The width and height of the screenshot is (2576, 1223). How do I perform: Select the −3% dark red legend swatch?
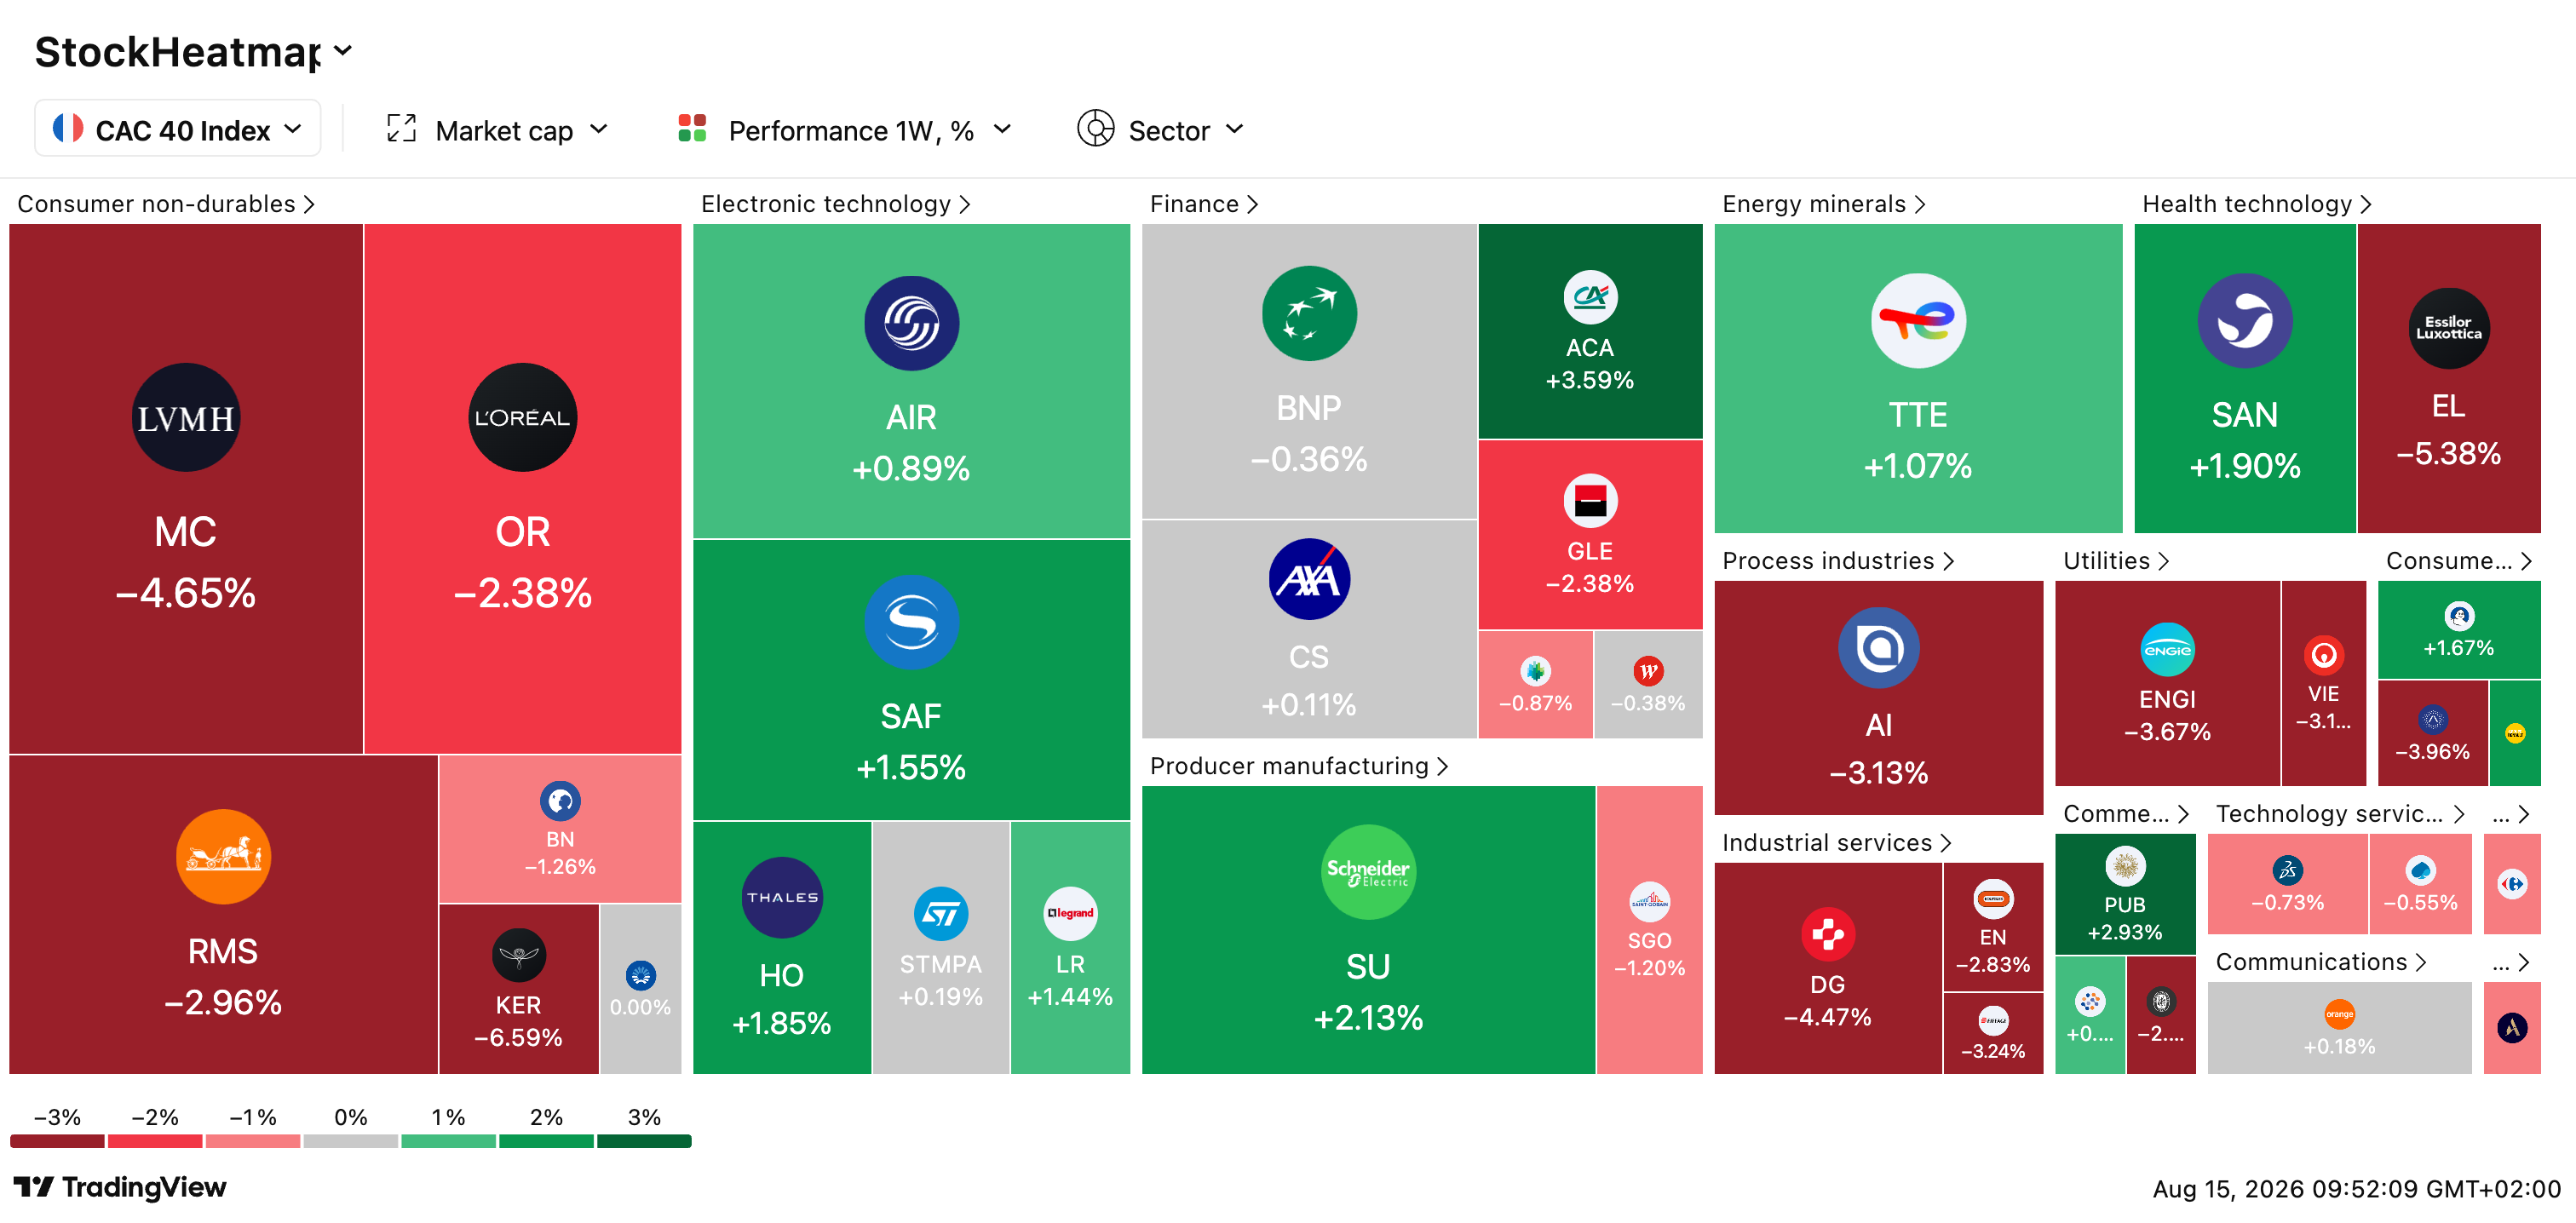[57, 1141]
